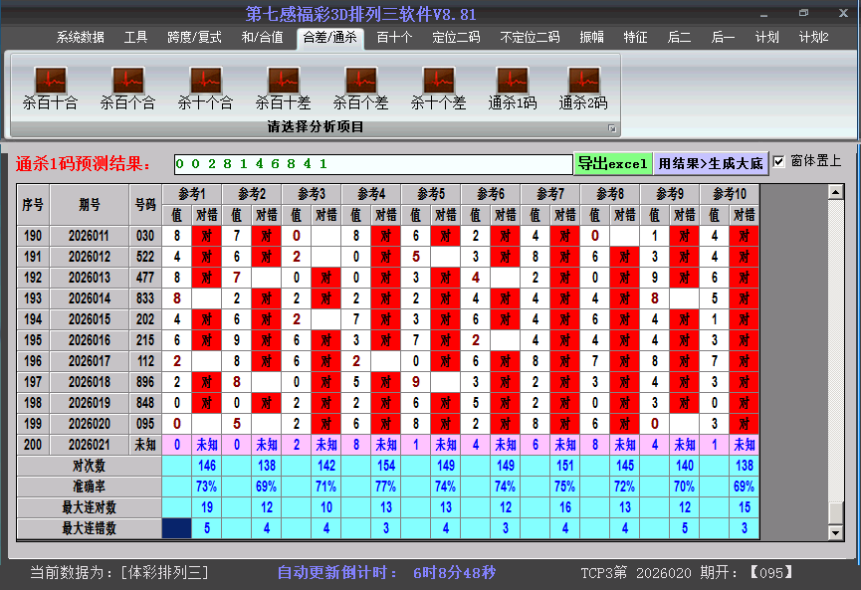The image size is (861, 590).
Task: Choose the 杀百十差 icon
Action: 283,81
